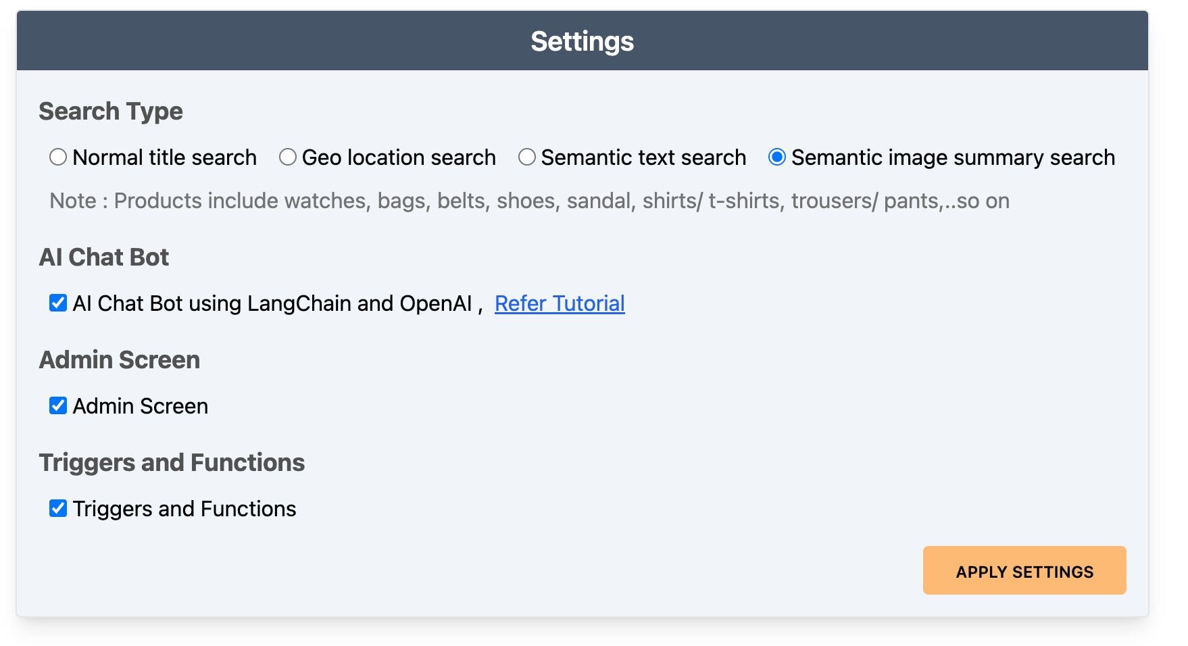Select Semantic image summary search

click(776, 157)
